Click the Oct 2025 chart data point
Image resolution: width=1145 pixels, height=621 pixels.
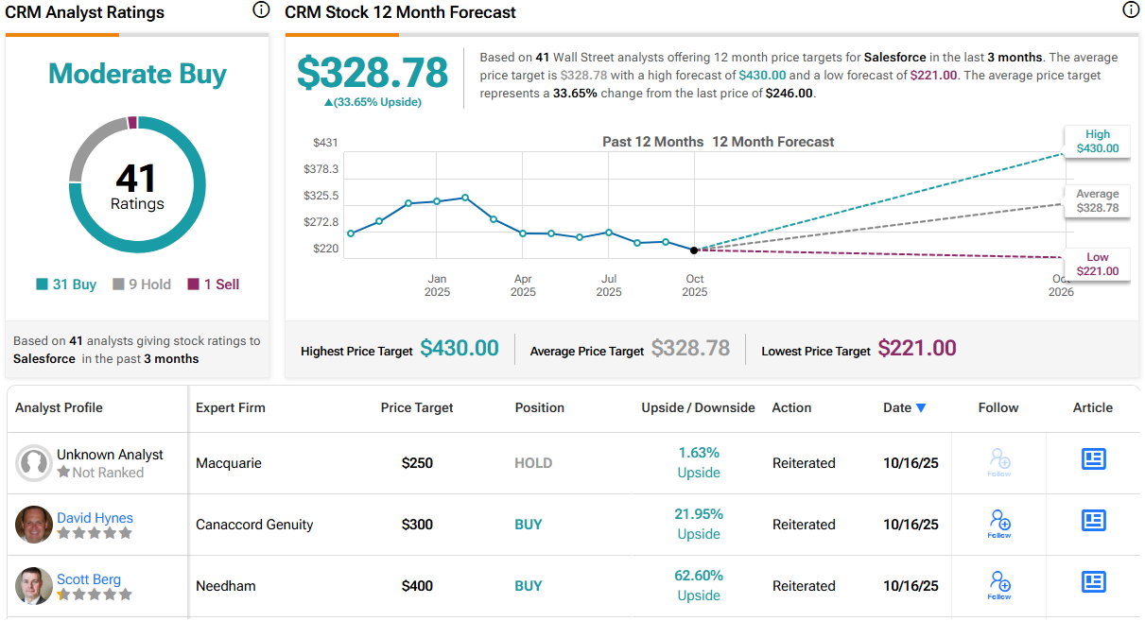(694, 250)
